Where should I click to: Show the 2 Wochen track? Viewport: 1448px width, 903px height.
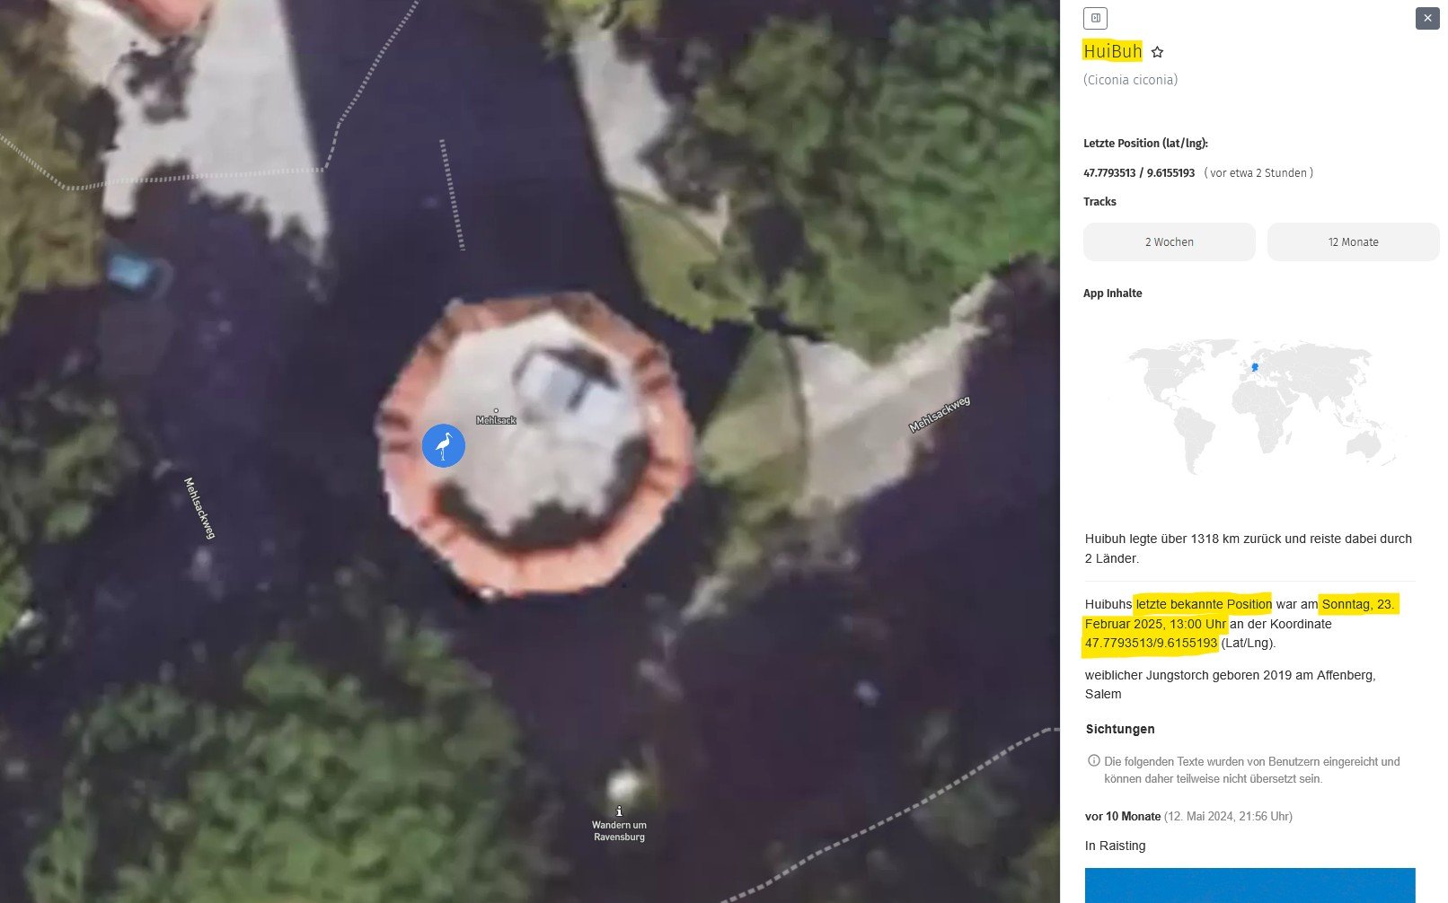(x=1169, y=242)
